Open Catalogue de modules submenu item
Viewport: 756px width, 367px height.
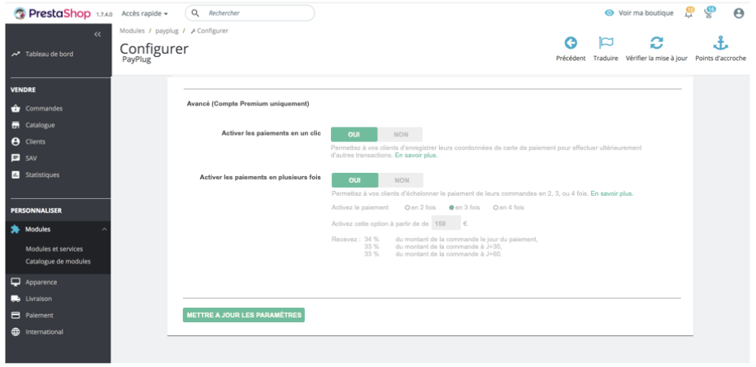(x=58, y=261)
